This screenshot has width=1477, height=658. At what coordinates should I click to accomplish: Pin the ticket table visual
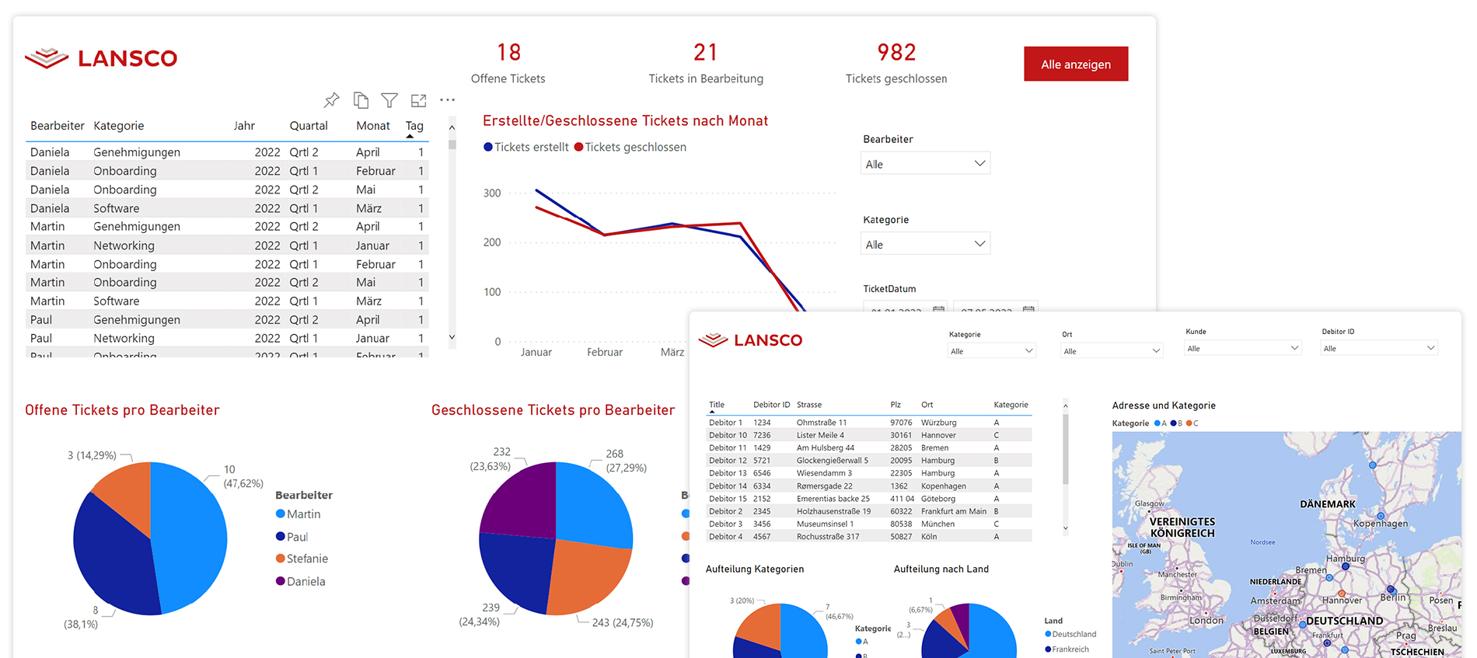332,100
